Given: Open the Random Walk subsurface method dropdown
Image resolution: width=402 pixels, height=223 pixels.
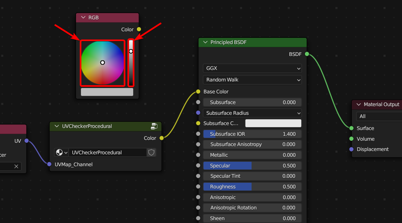Looking at the screenshot, I should [x=252, y=80].
